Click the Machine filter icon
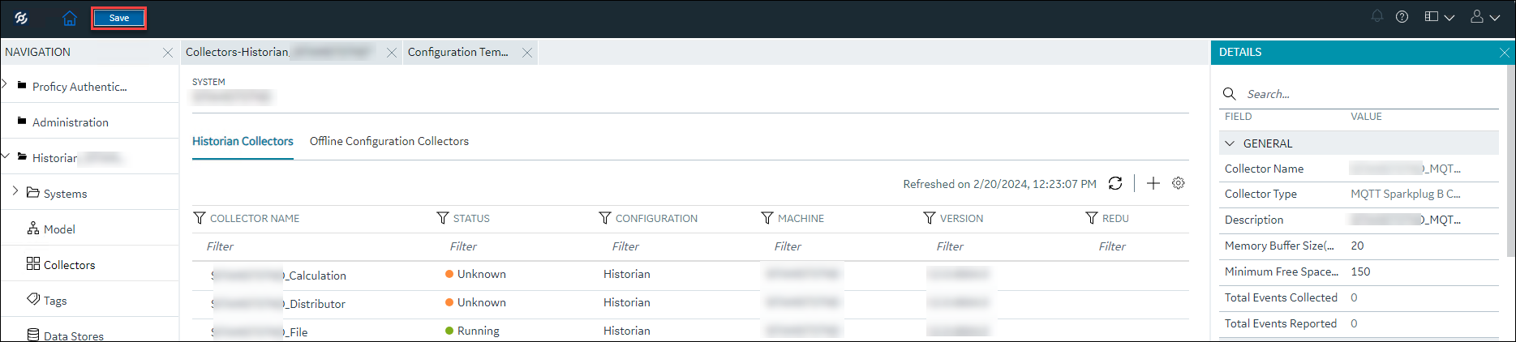The image size is (1516, 342). [x=767, y=218]
